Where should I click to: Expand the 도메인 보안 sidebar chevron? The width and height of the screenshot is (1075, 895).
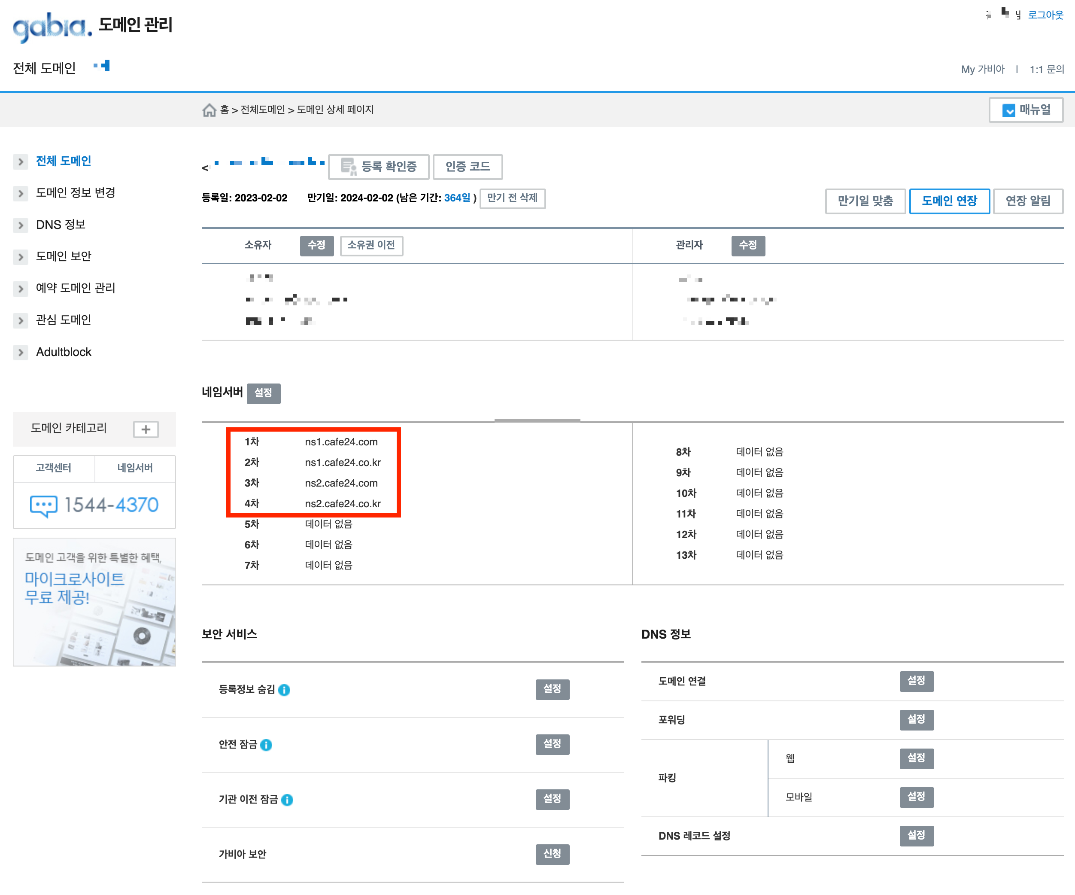21,256
